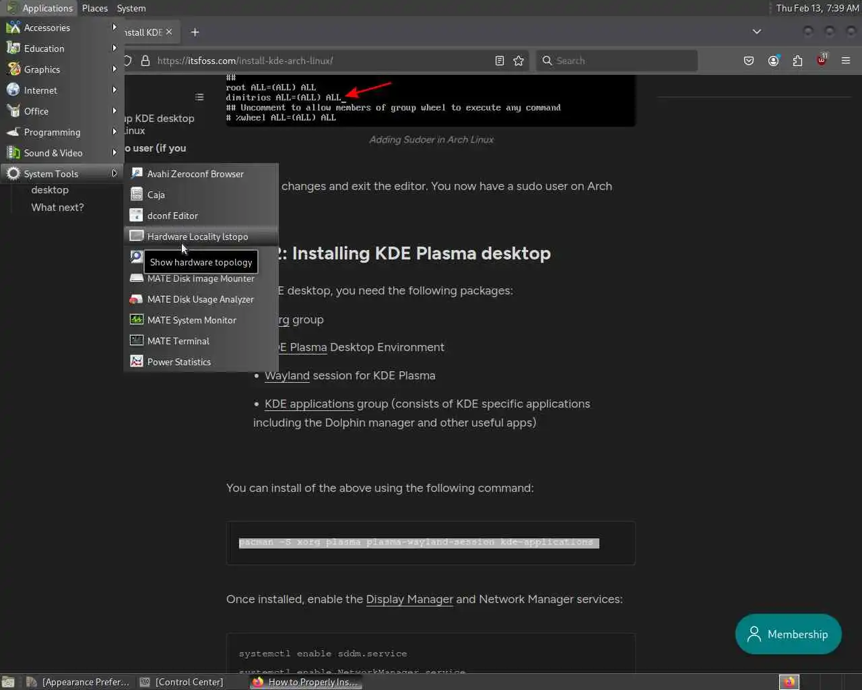
Task: Expand the Office submenu arrow
Action: point(114,111)
